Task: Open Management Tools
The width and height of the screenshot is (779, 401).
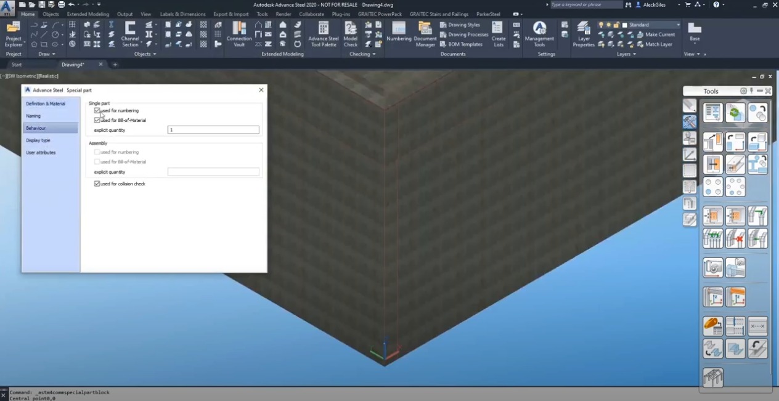Action: (539, 34)
